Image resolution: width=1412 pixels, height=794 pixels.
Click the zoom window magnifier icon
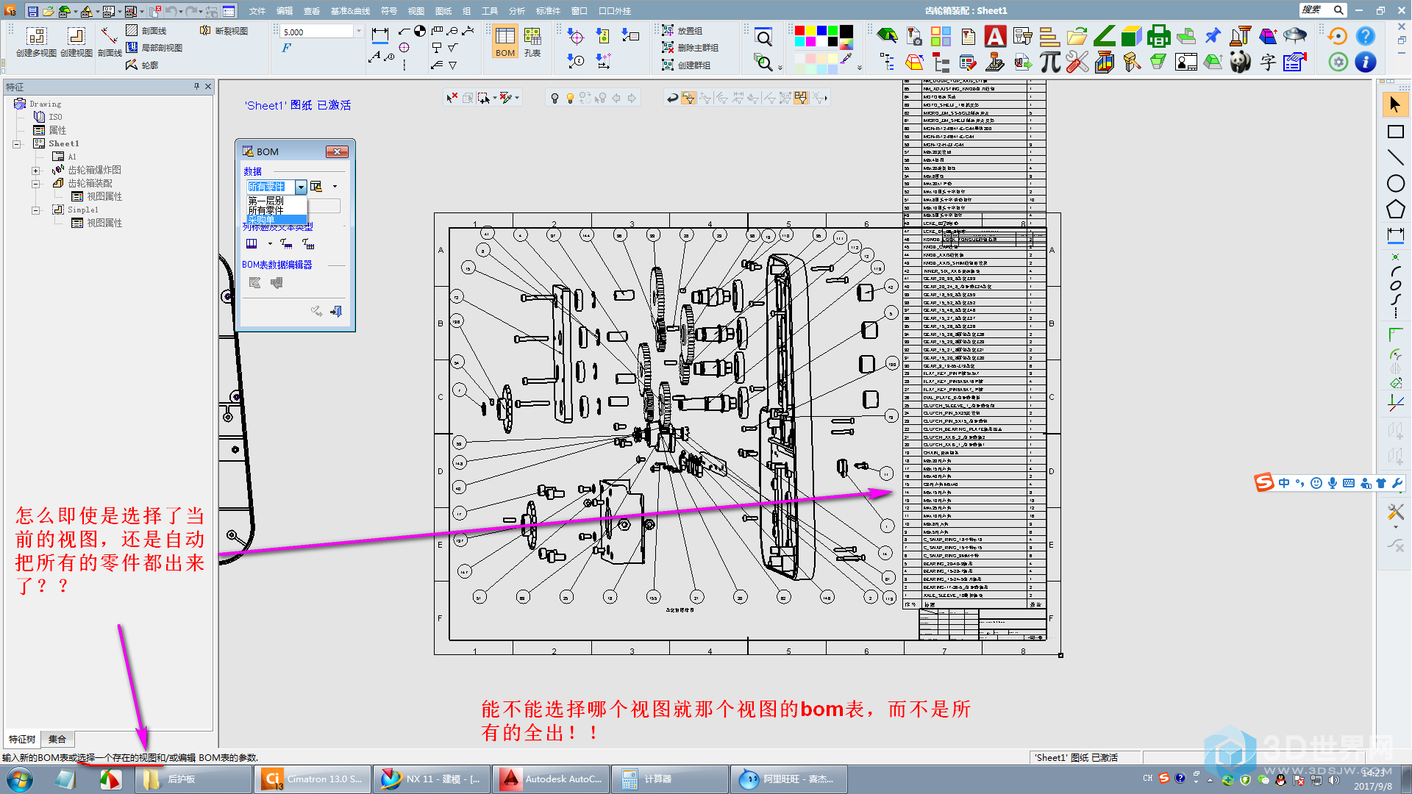(764, 38)
